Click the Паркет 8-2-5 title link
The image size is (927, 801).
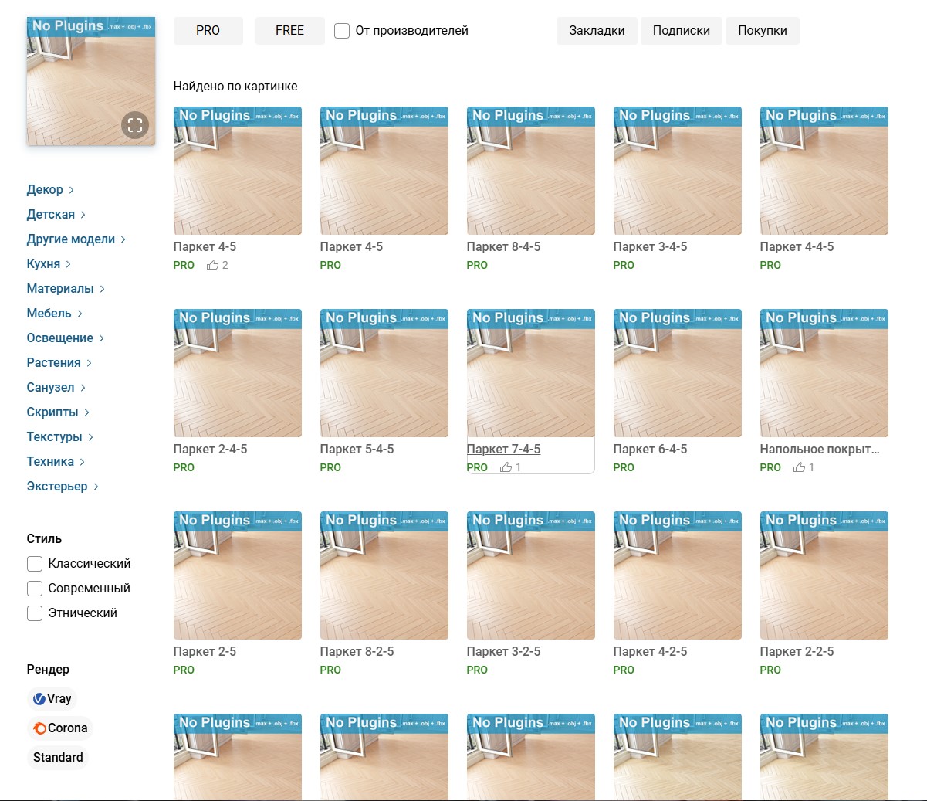pyautogui.click(x=357, y=652)
